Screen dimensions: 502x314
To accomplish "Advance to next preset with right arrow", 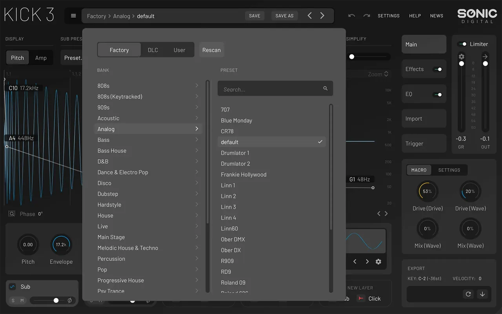I will 322,16.
